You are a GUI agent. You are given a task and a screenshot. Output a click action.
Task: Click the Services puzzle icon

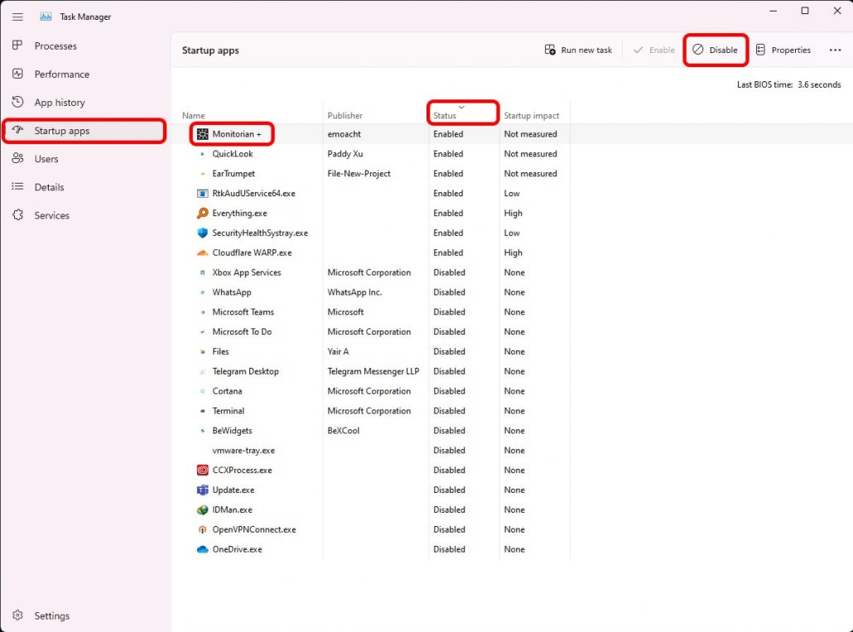(17, 215)
